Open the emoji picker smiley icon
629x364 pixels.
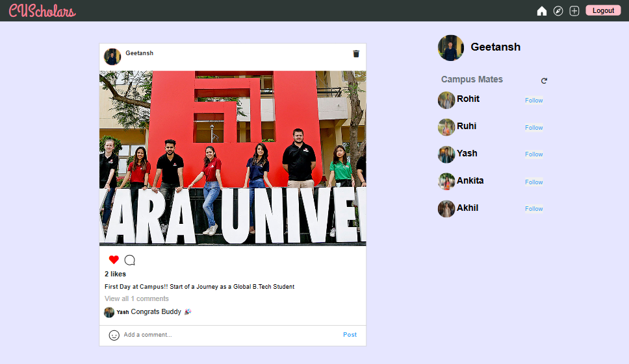[114, 335]
